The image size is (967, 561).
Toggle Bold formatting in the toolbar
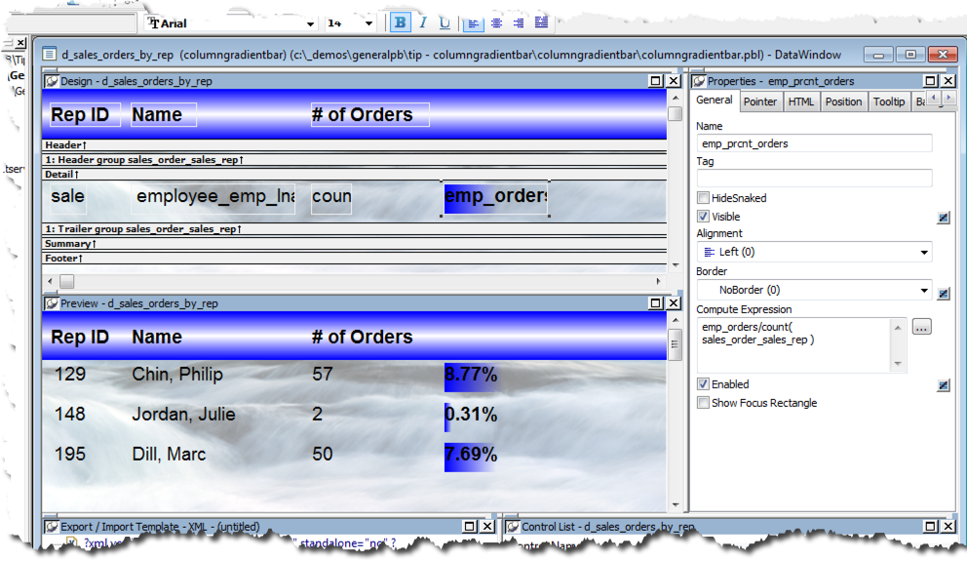coord(401,22)
